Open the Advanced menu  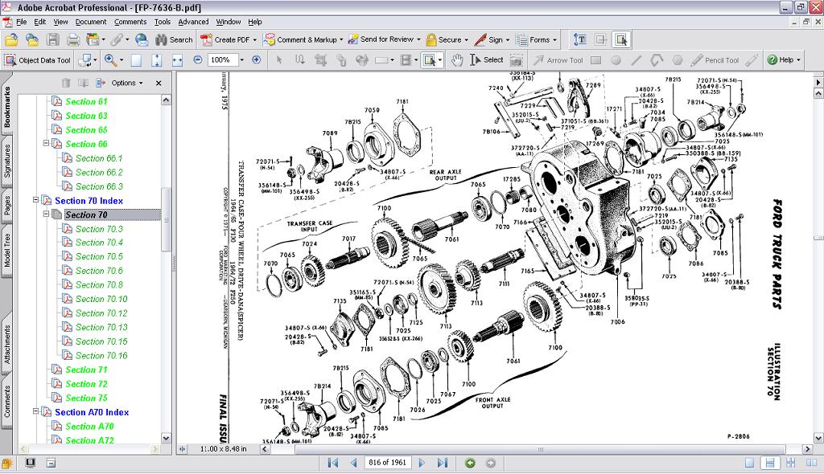click(193, 22)
